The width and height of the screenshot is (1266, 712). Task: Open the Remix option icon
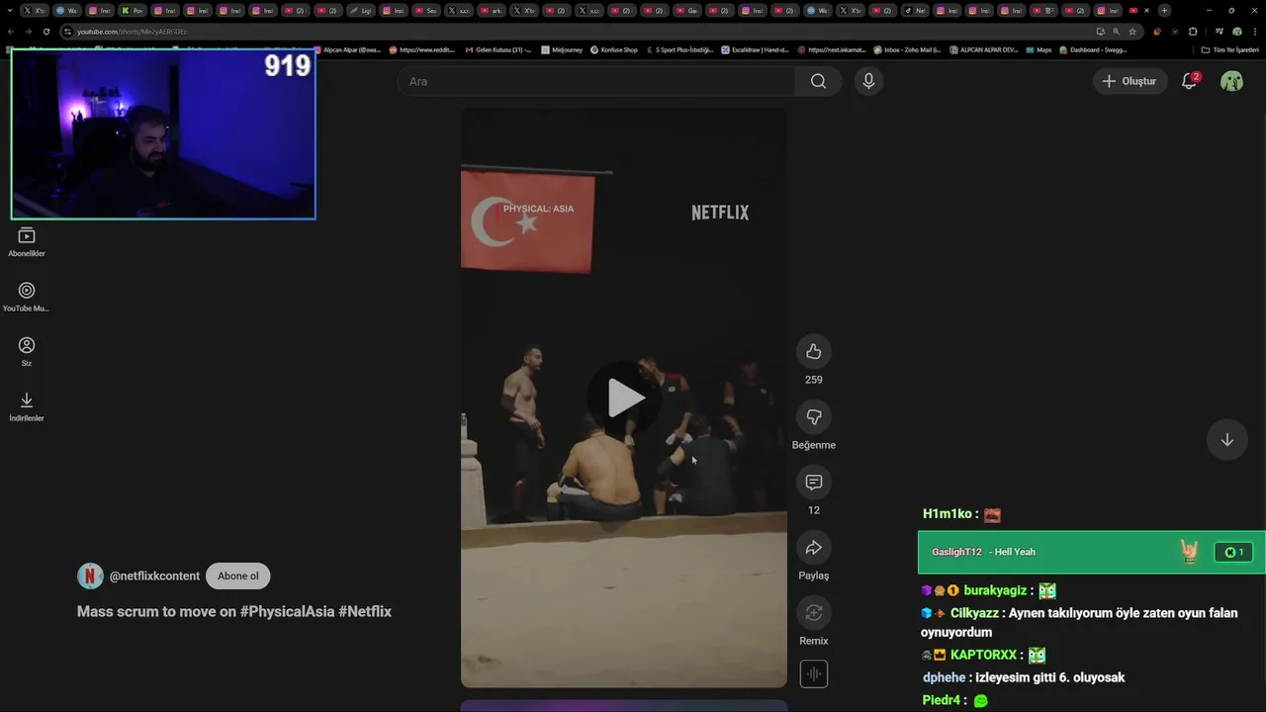pyautogui.click(x=813, y=612)
